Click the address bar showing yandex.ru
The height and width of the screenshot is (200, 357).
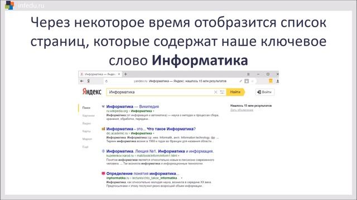(180, 81)
